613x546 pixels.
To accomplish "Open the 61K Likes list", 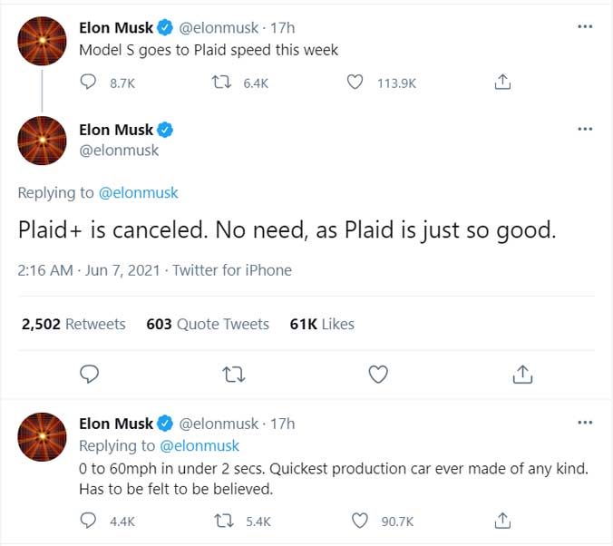I will click(x=322, y=324).
